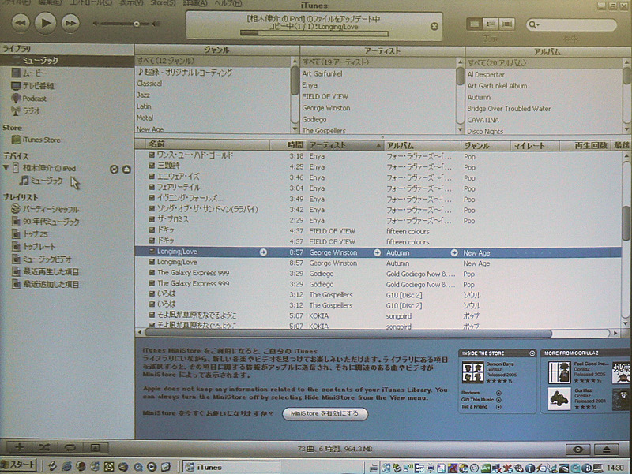Collapse the iPod device tree triangle
The image size is (632, 474).
coord(6,168)
